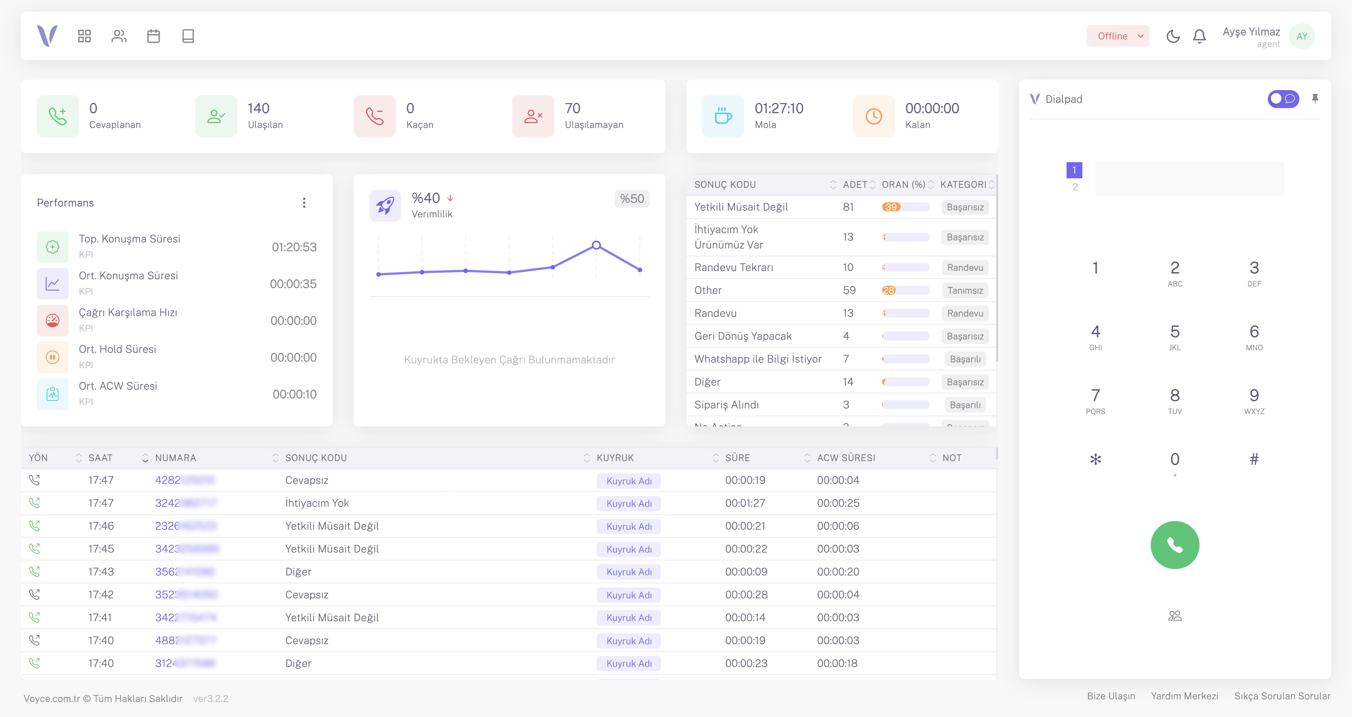Image resolution: width=1352 pixels, height=717 pixels.
Task: Click dialpad star key
Action: [x=1095, y=459]
